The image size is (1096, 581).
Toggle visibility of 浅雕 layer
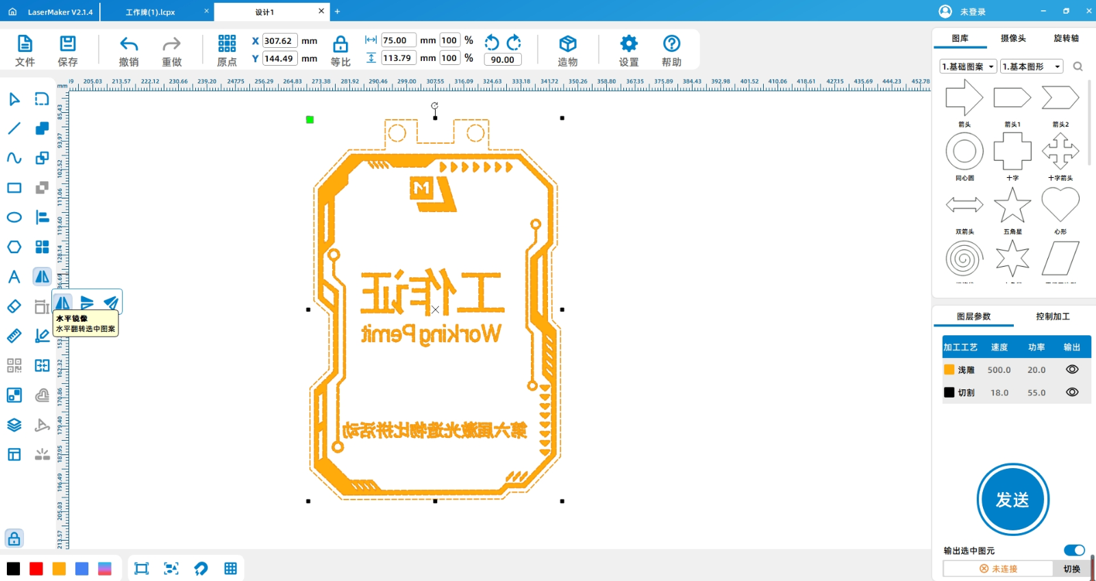click(x=1072, y=370)
